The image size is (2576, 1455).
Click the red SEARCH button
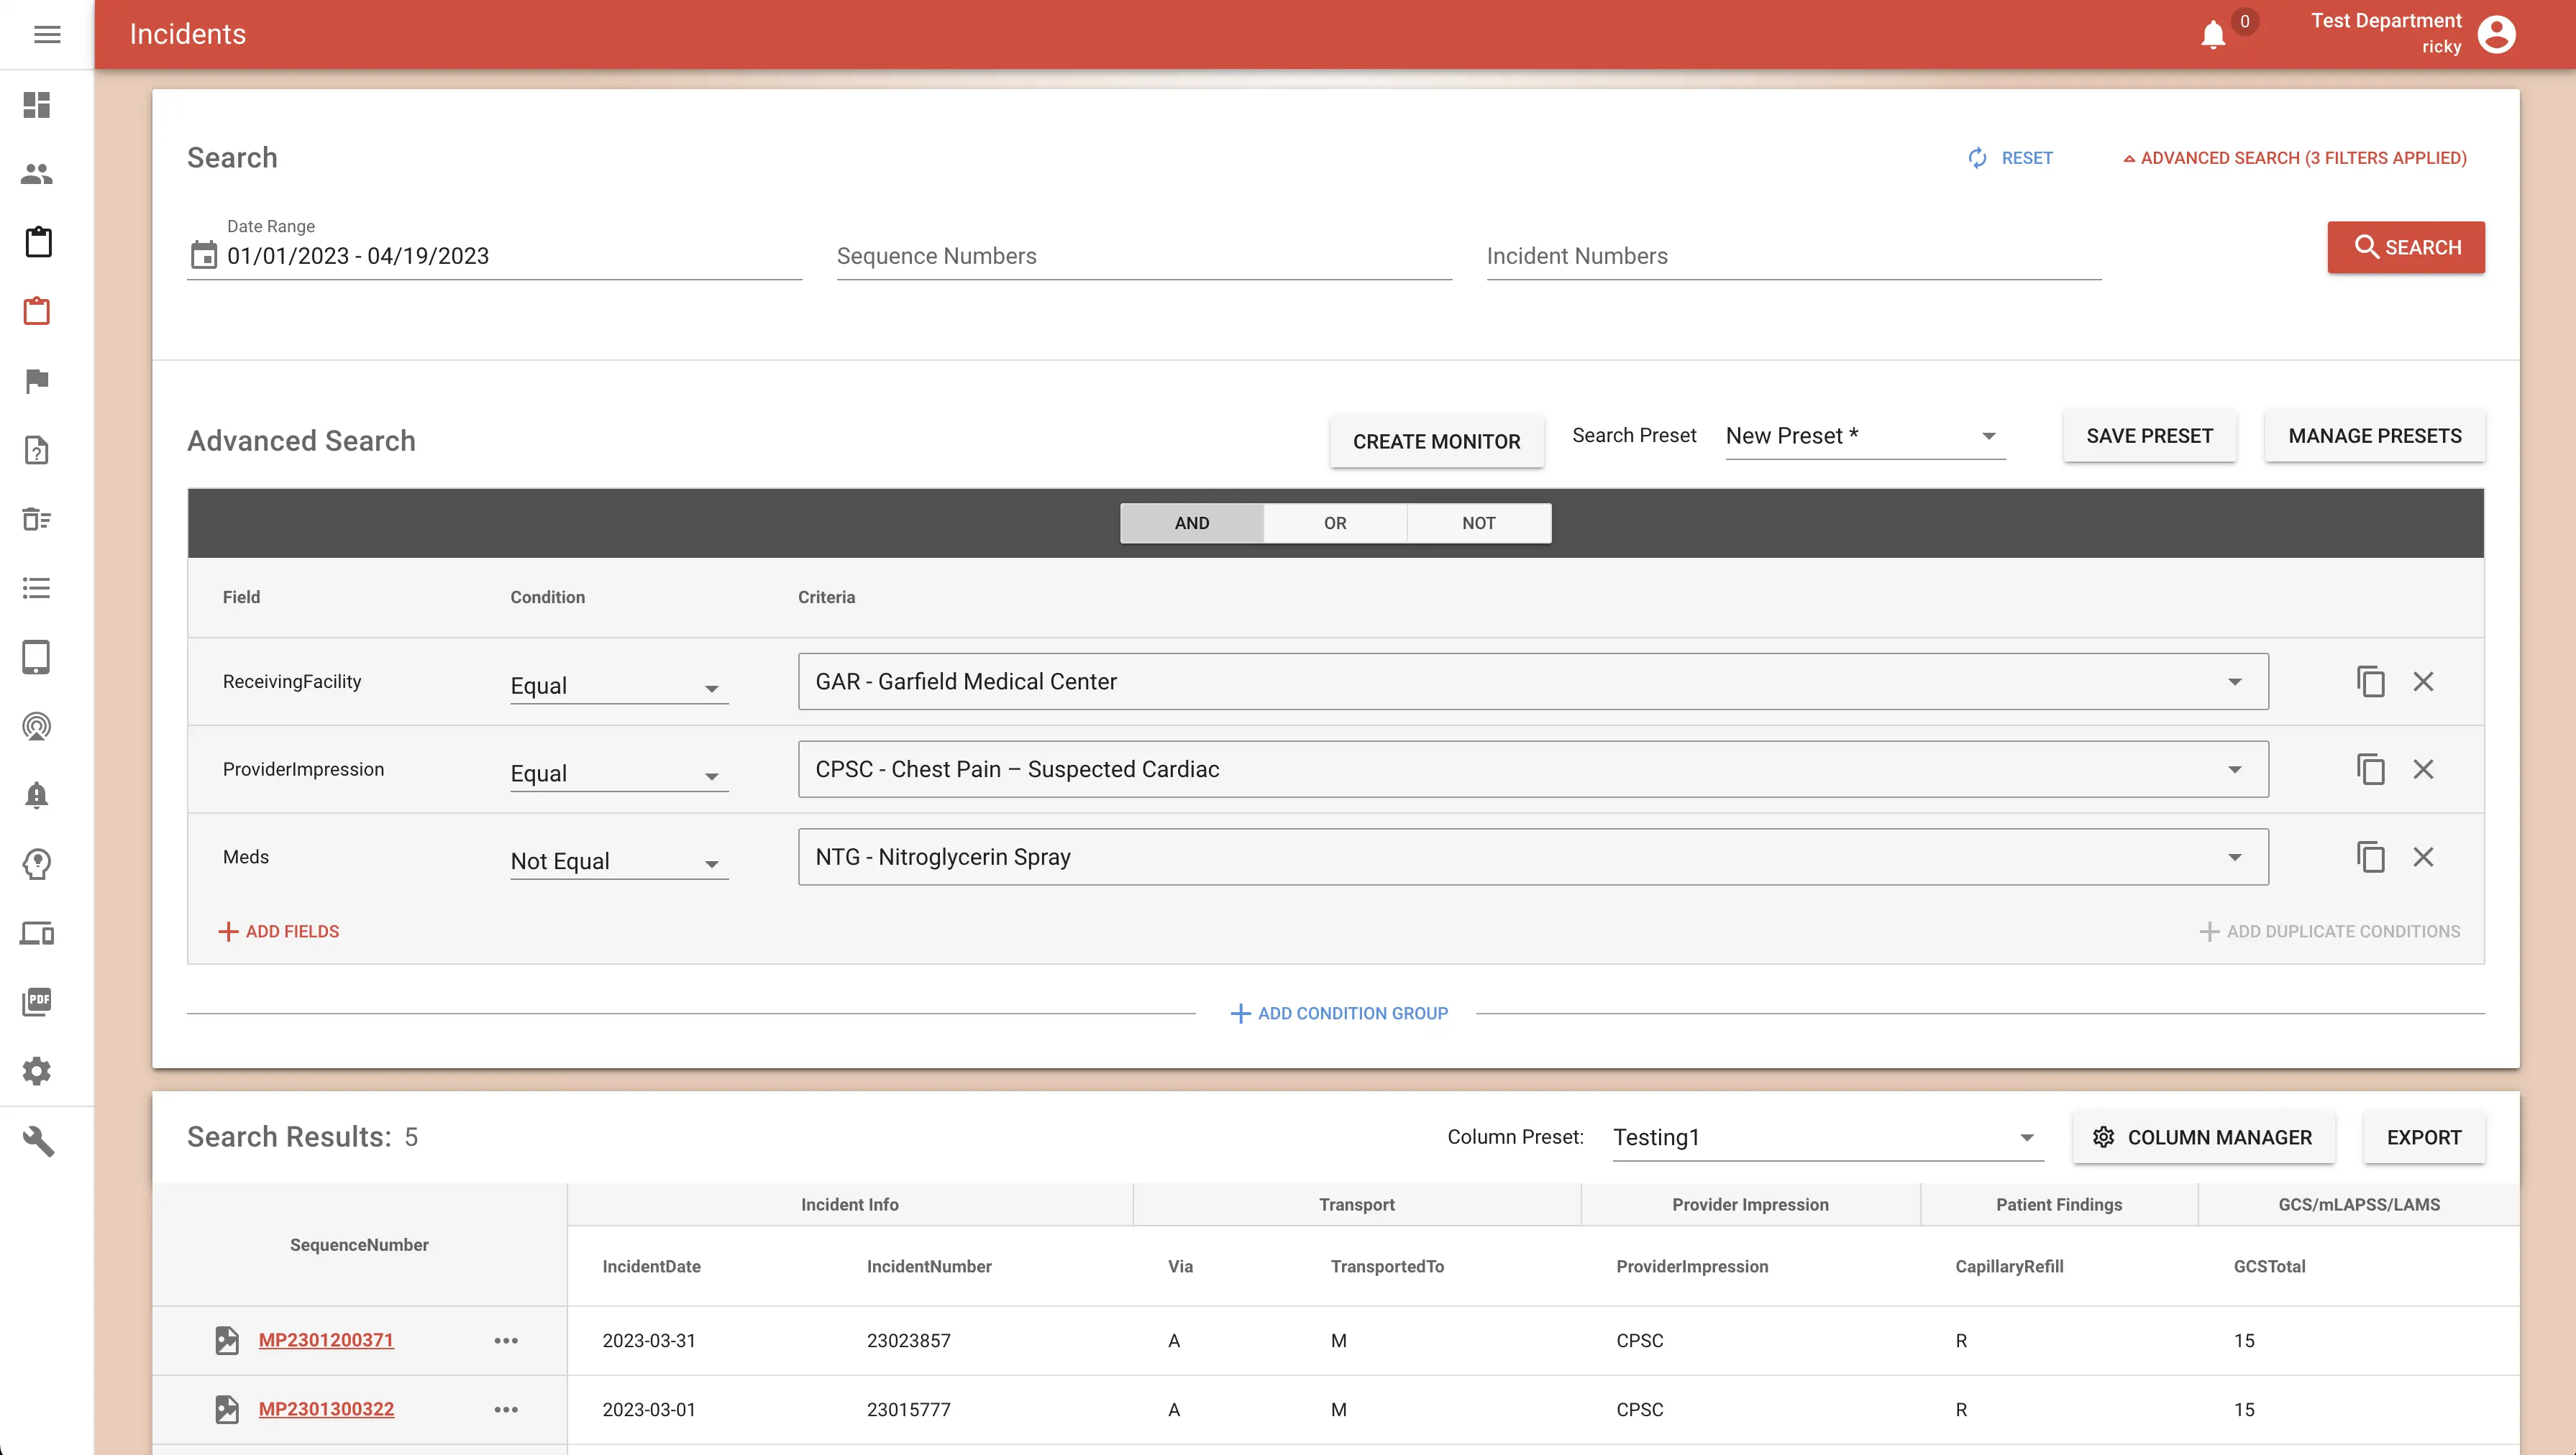[x=2406, y=247]
